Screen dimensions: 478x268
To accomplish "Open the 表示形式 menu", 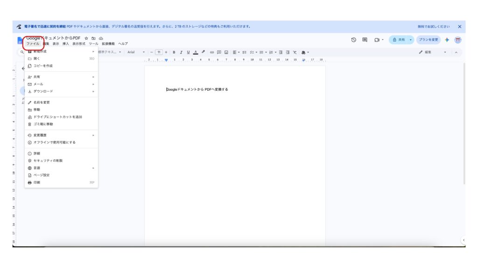I will click(x=78, y=44).
